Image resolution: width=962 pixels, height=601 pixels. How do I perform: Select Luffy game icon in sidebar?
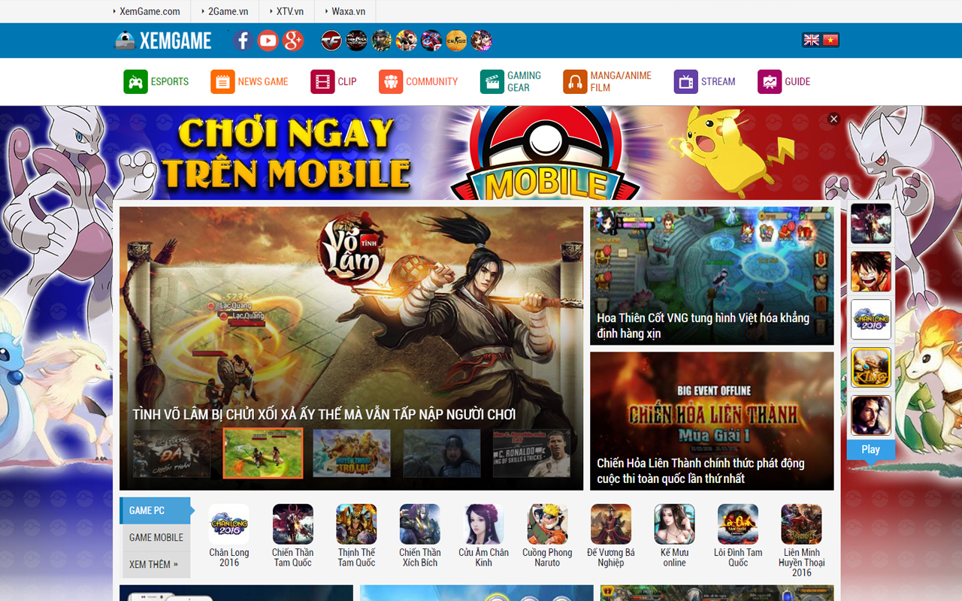pyautogui.click(x=871, y=271)
